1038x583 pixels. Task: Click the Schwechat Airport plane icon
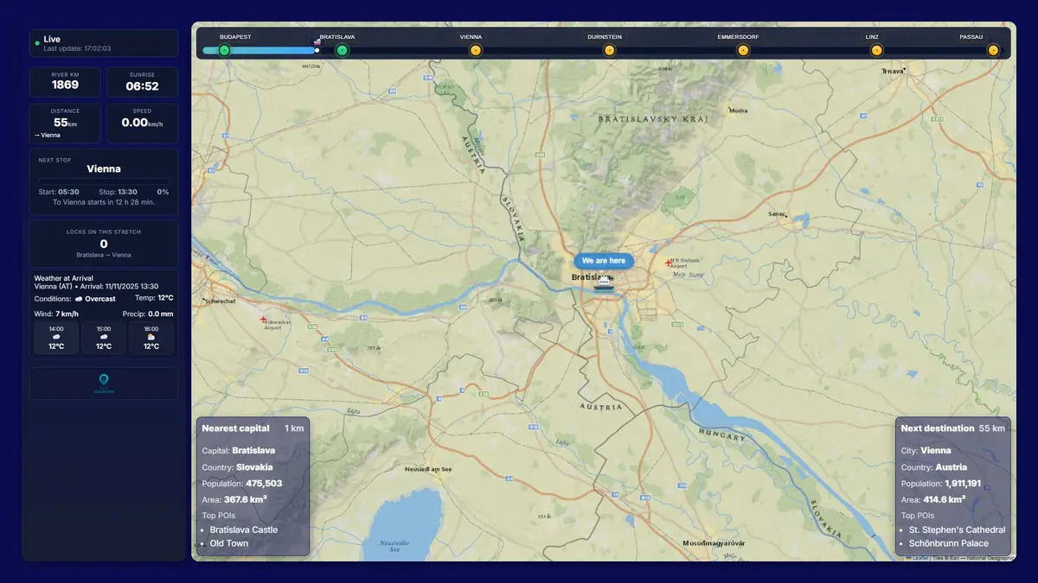[263, 320]
